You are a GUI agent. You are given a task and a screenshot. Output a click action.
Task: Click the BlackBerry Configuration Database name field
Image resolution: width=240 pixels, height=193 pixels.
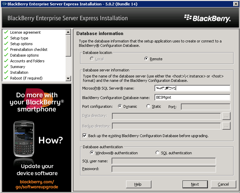(192, 97)
